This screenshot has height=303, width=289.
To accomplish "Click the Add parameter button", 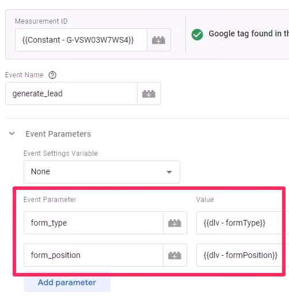I will pyautogui.click(x=67, y=282).
